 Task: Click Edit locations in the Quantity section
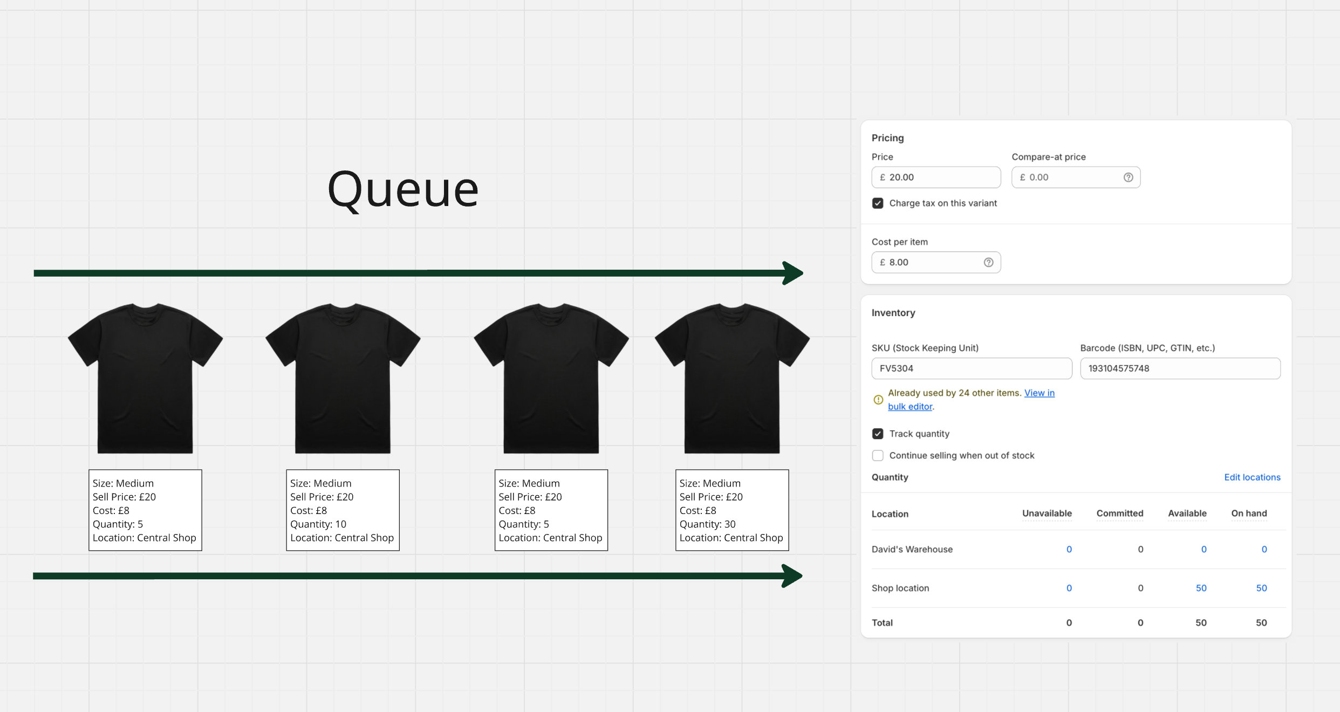click(1252, 477)
